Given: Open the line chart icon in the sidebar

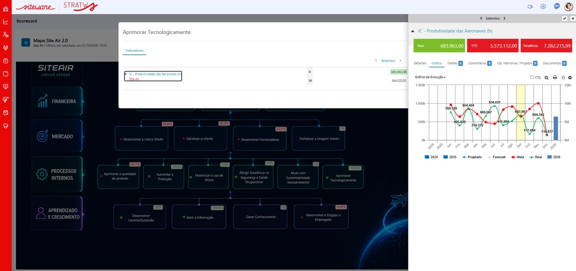Looking at the screenshot, I should pos(5,22).
